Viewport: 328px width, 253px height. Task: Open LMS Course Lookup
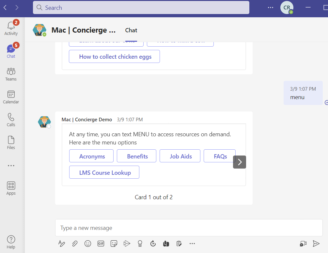coord(104,172)
